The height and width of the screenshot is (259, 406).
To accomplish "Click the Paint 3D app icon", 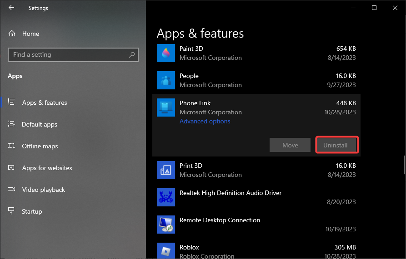I will click(x=165, y=53).
